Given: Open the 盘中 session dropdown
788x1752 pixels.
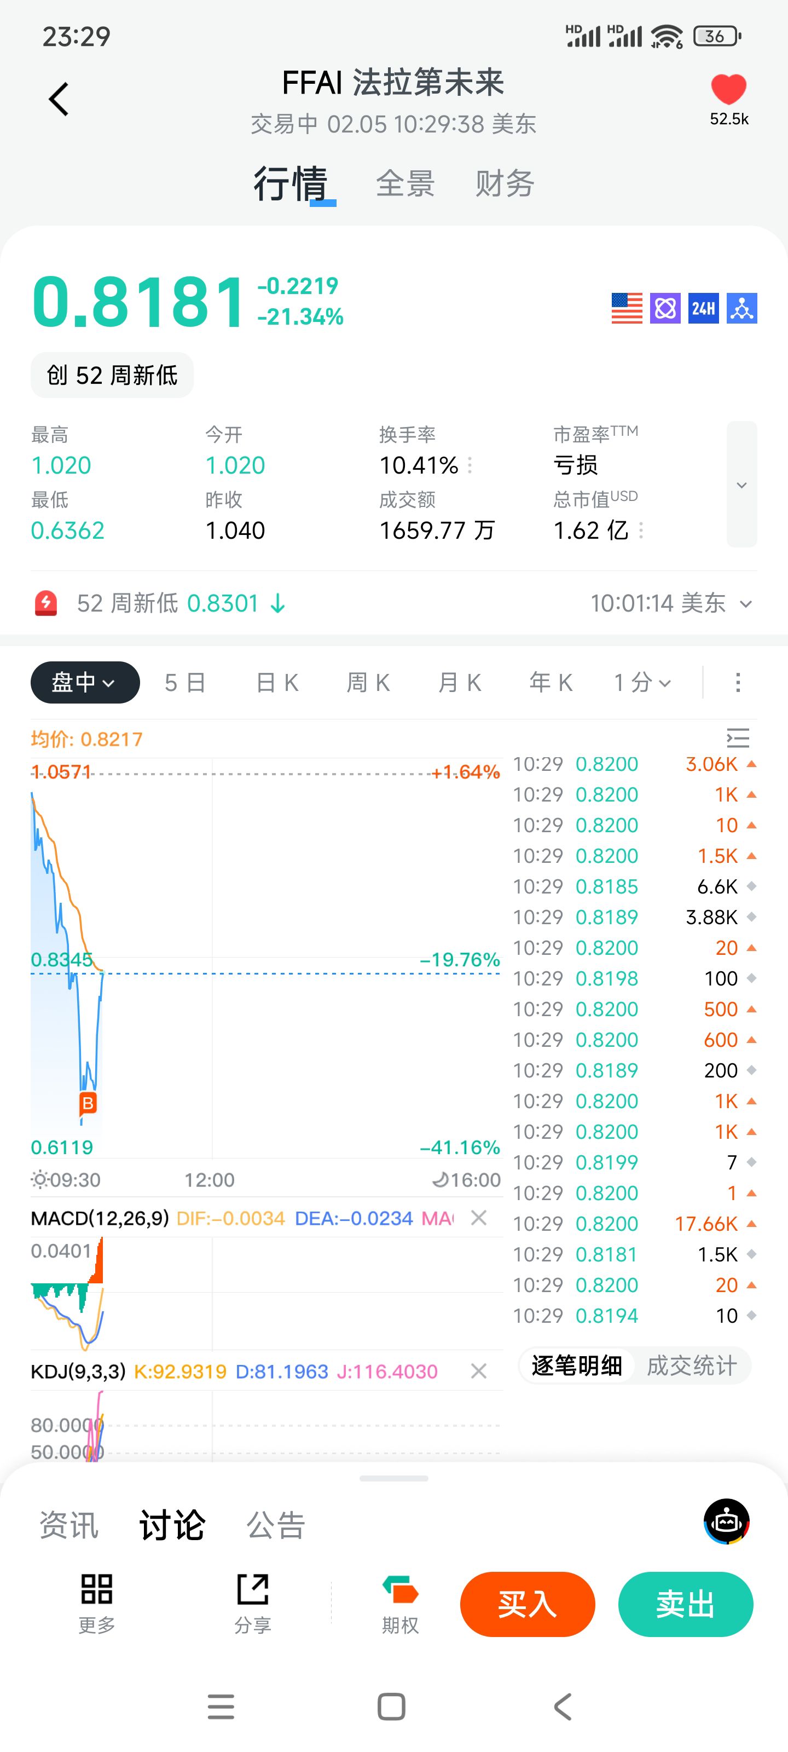Looking at the screenshot, I should (x=85, y=682).
